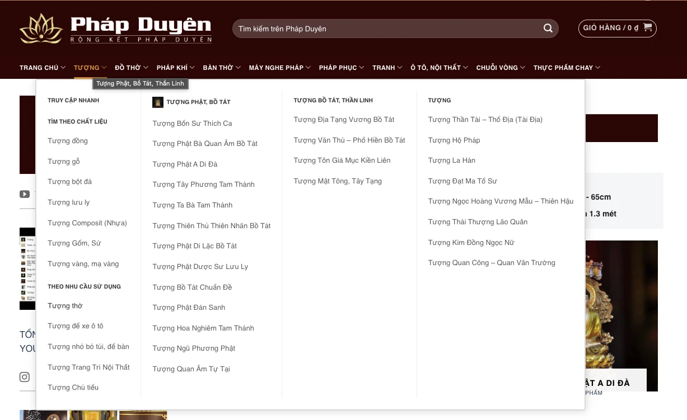Expand the Pháp khí navigation dropdown
Image resolution: width=687 pixels, height=420 pixels.
(175, 68)
